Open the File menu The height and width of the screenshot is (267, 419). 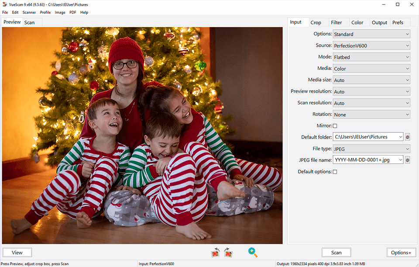coord(5,12)
